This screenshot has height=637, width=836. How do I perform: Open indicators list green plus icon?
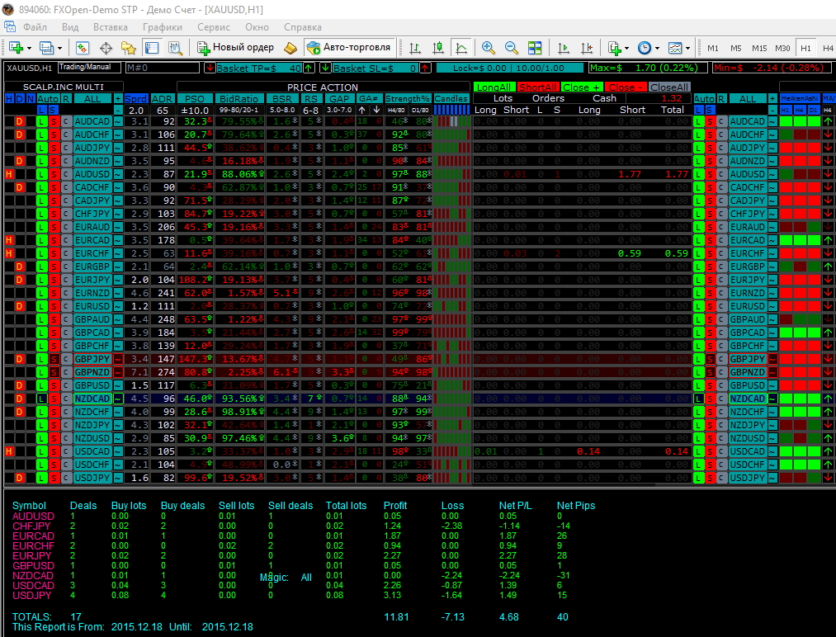(615, 48)
